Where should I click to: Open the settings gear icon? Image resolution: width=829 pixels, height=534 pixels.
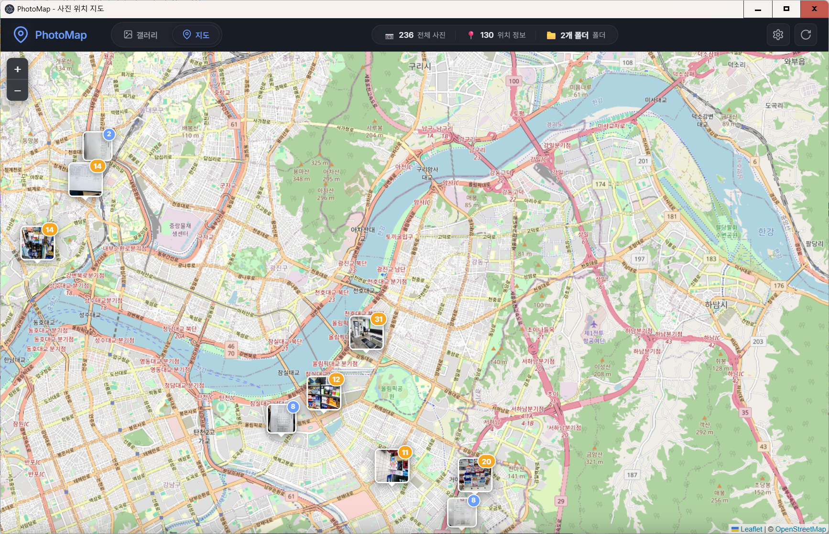[x=778, y=35]
